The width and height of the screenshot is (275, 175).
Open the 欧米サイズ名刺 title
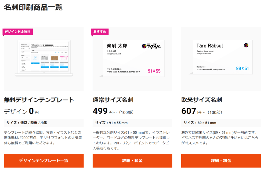pyautogui.click(x=201, y=100)
